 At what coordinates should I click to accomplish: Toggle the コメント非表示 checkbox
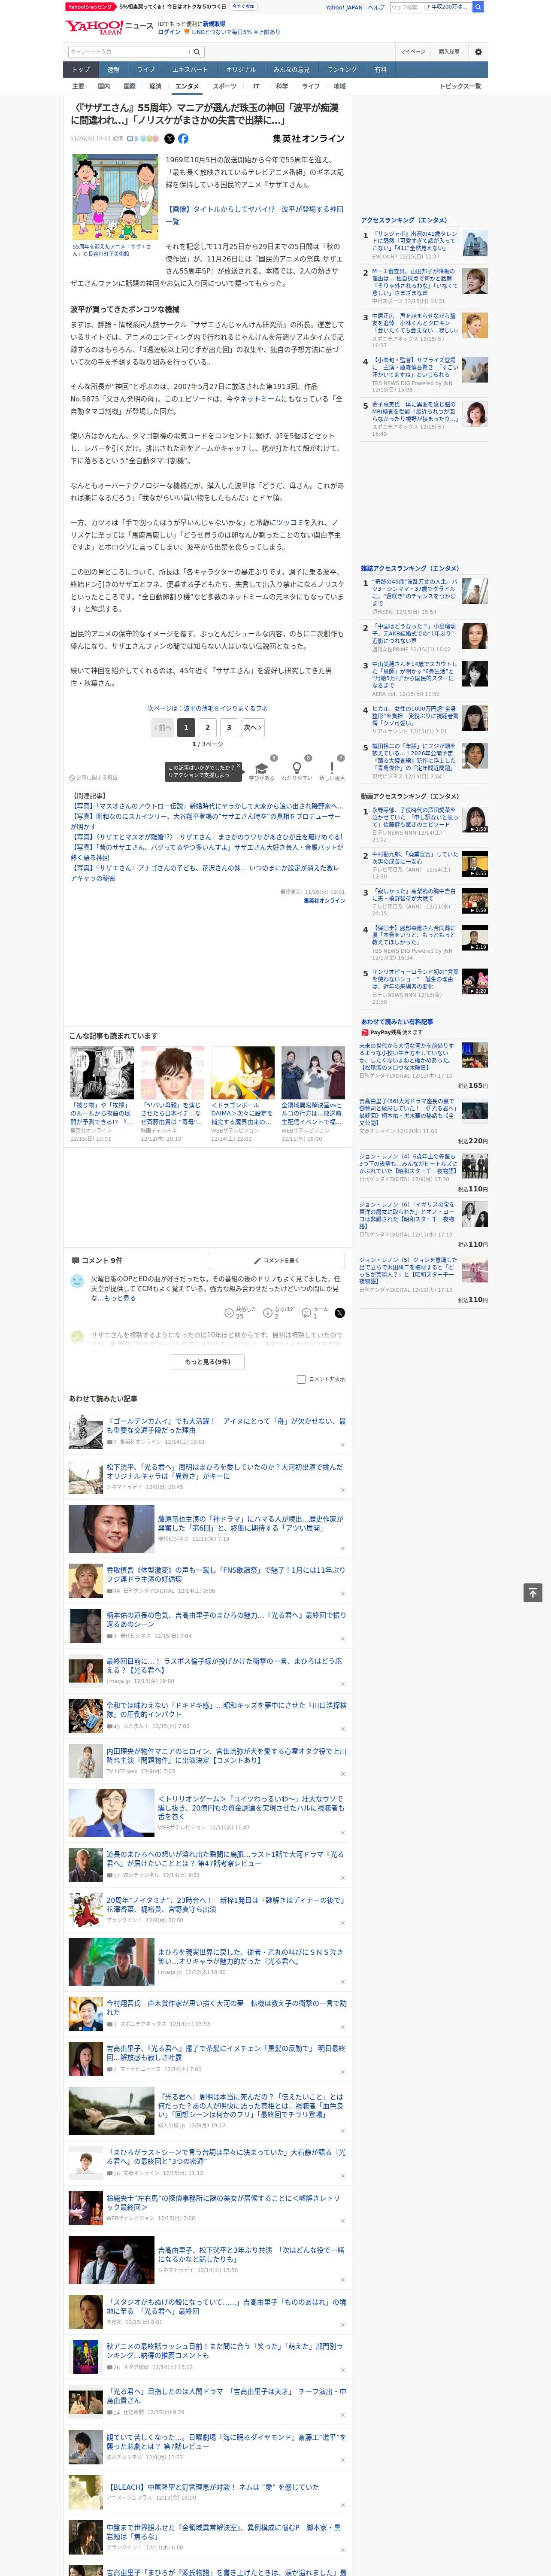pos(301,1379)
